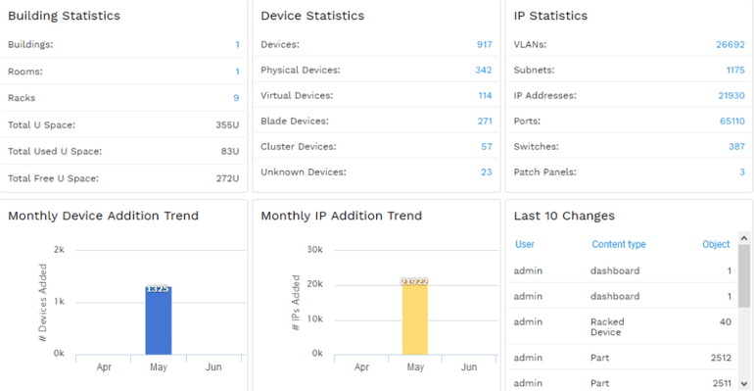The image size is (754, 391).
Task: Click the blue May devices bar
Action: pos(159,320)
